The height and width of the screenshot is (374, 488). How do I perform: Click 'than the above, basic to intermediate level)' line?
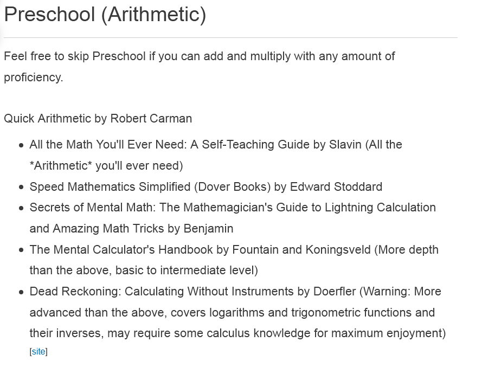pyautogui.click(x=144, y=270)
